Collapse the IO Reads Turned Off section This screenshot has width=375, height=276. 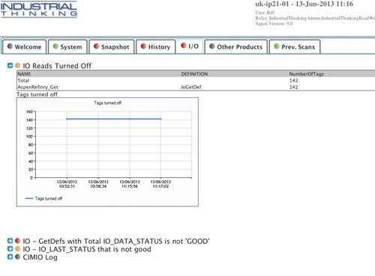coord(10,66)
